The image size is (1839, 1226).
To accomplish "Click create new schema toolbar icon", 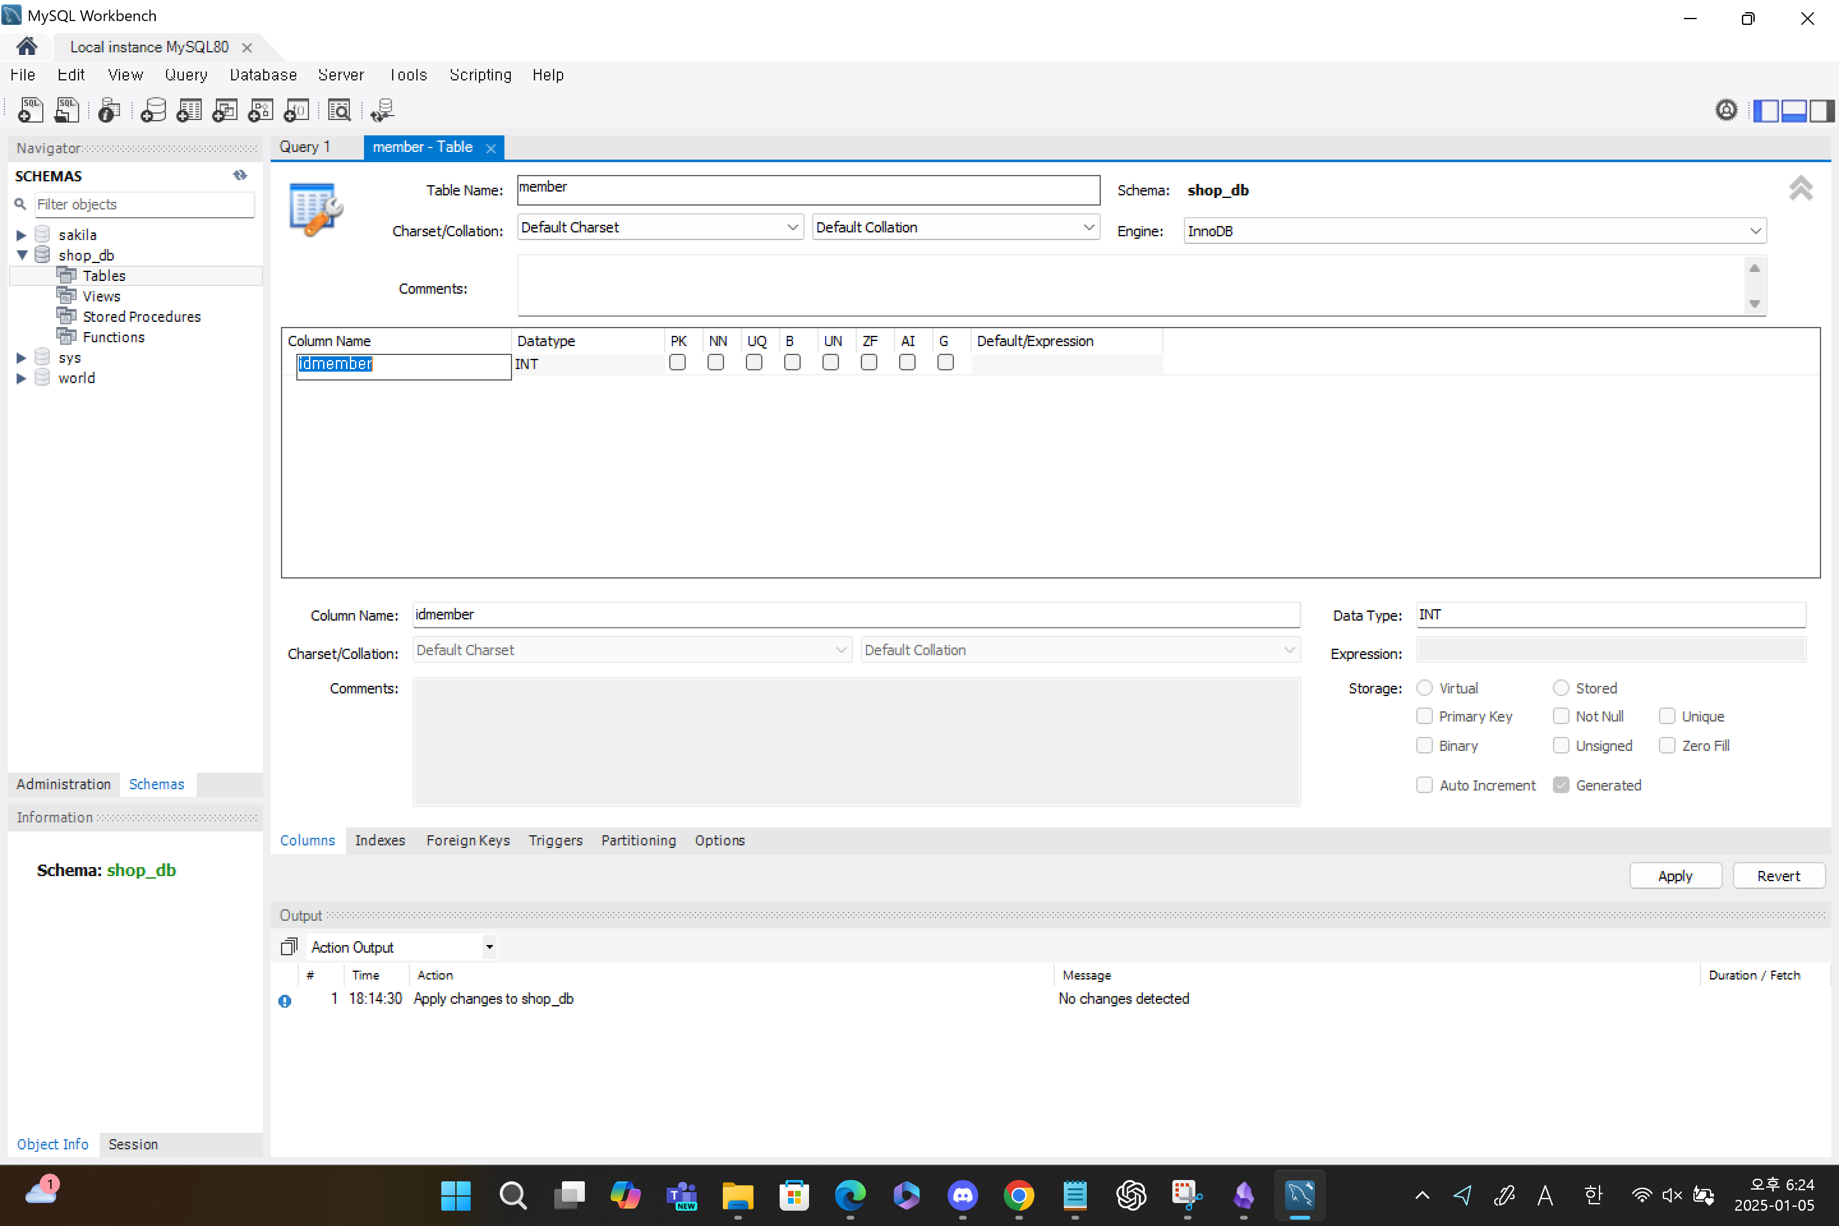I will coord(153,110).
